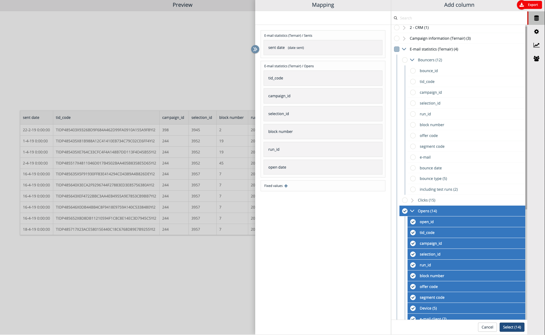Screen dimensions: 545x335
Task: Click the selection_id header in Preview table
Action: coord(202,118)
